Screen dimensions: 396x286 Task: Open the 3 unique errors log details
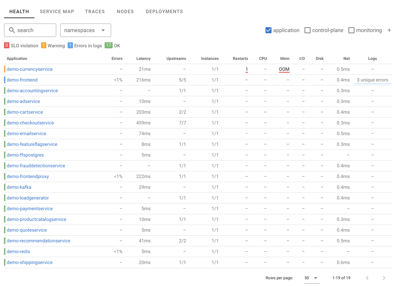click(x=372, y=80)
